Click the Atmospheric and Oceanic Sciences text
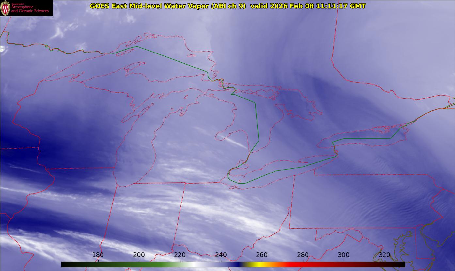The height and width of the screenshot is (271, 455). (30, 9)
